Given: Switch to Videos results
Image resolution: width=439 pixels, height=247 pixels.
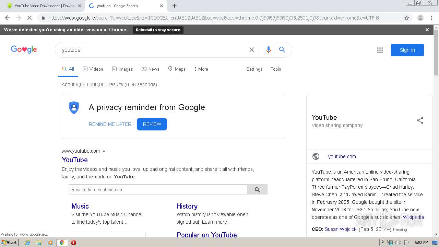Looking at the screenshot, I should [x=93, y=69].
